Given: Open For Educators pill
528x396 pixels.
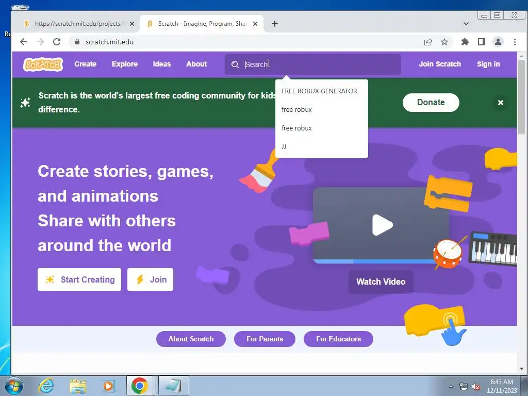Looking at the screenshot, I should [x=338, y=339].
